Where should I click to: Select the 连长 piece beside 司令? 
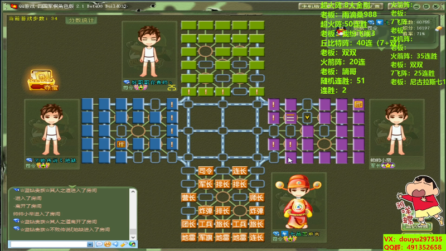click(x=240, y=171)
